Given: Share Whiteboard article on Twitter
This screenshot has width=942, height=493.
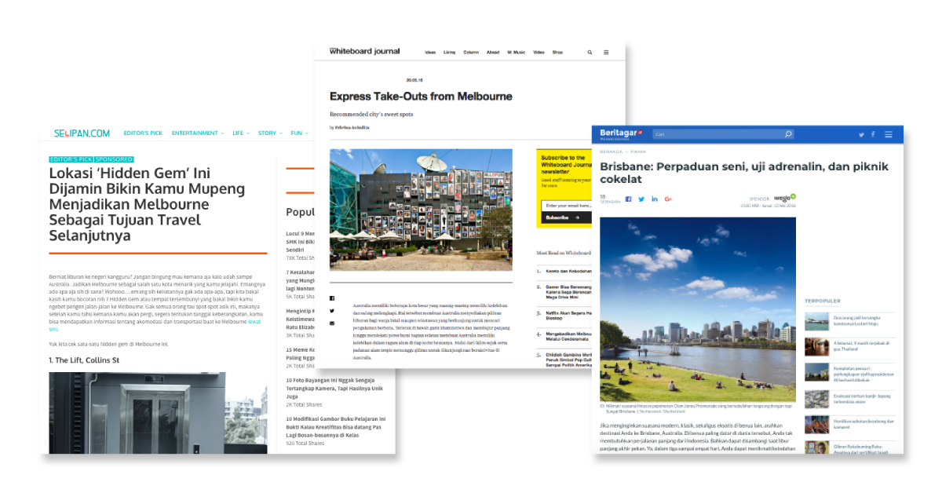Looking at the screenshot, I should [x=332, y=311].
